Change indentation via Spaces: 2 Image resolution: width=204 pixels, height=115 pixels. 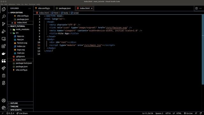[159, 113]
